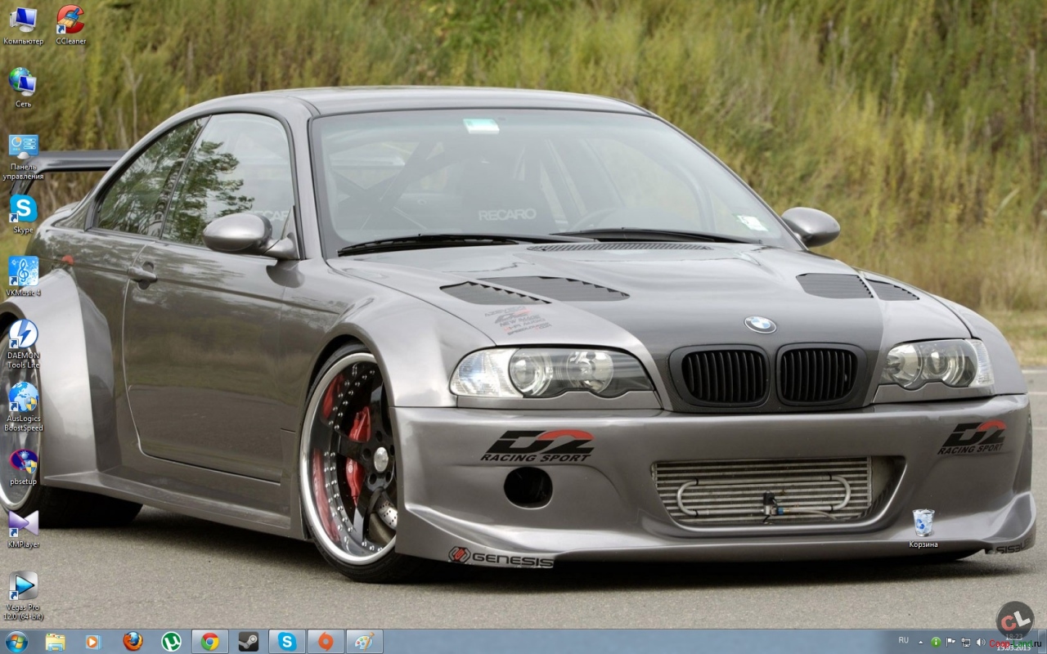Viewport: 1047px width, 654px height.
Task: Open the Сеть network icon
Action: [23, 88]
